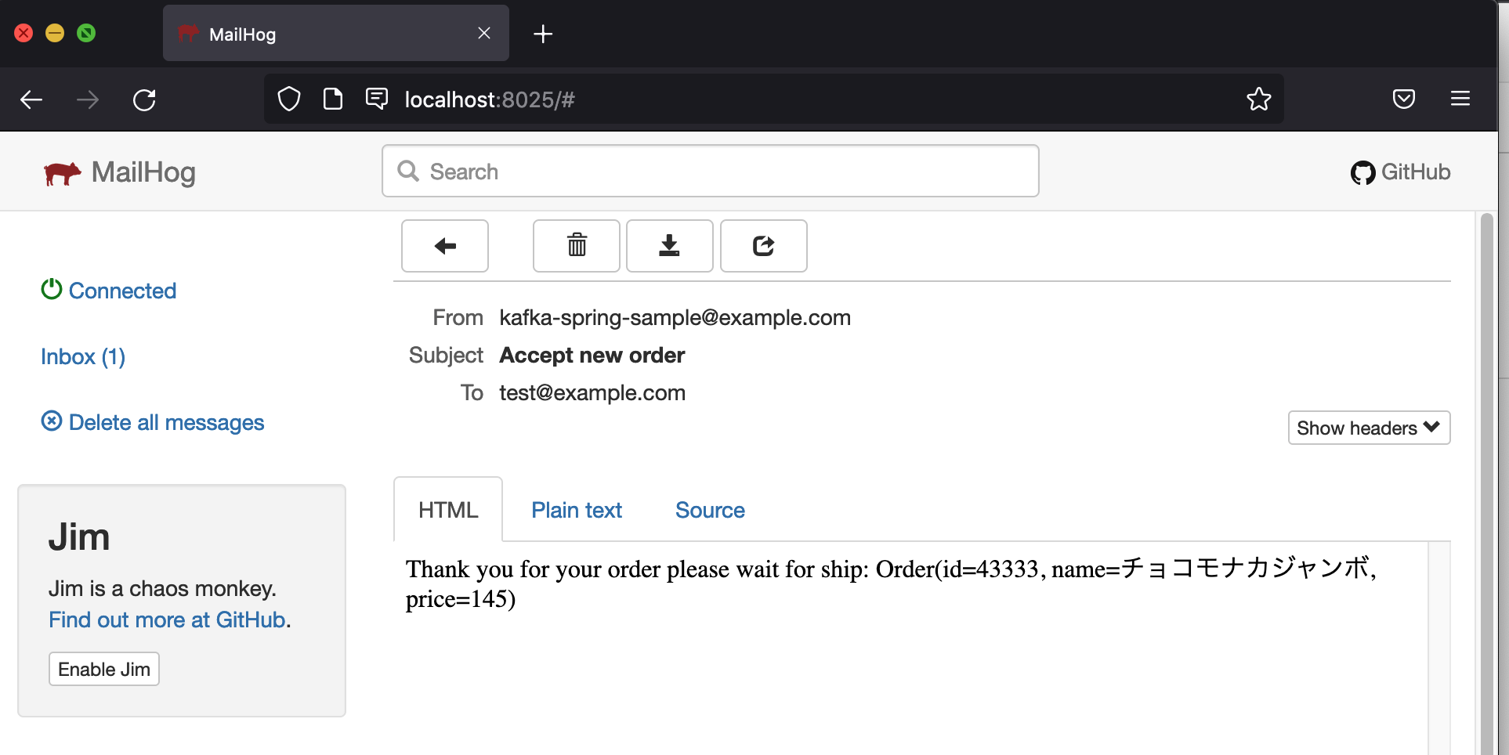Screen dimensions: 1509x755
Task: Click the Enable Jim button
Action: click(x=103, y=669)
